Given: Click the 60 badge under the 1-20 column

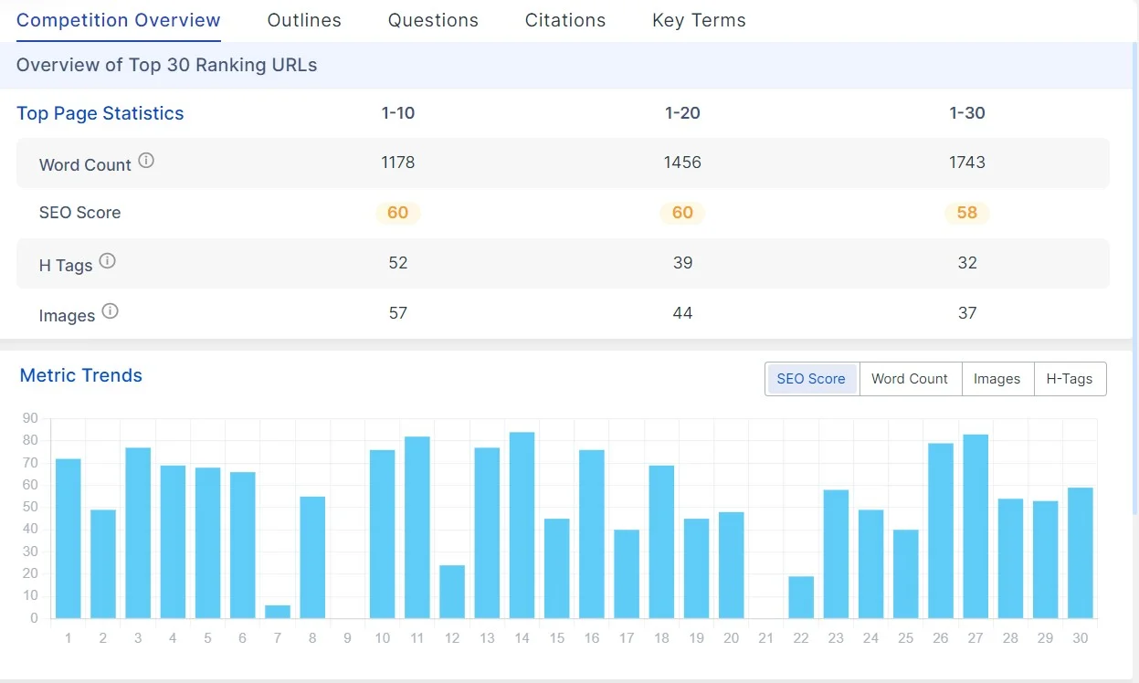Looking at the screenshot, I should click(x=682, y=213).
